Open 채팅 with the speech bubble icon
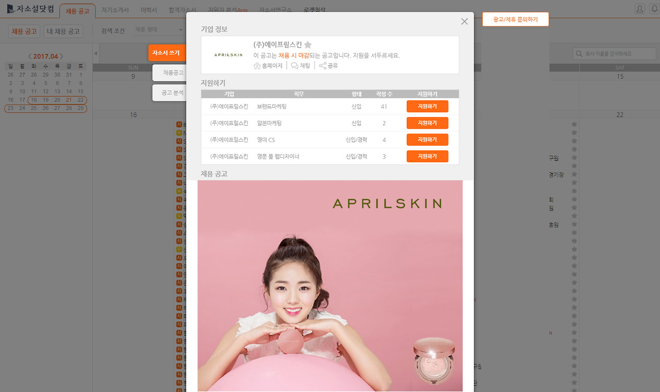 [x=301, y=65]
